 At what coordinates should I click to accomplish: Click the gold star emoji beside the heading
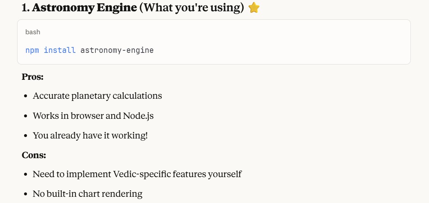(254, 8)
